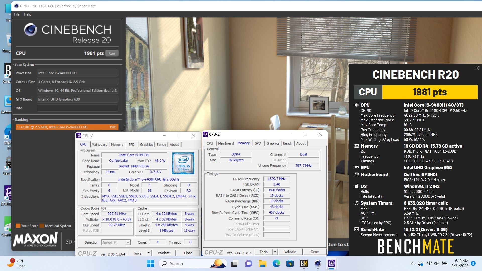The width and height of the screenshot is (482, 271).
Task: Open Graphics tab in left CPU-Z
Action: tap(146, 145)
